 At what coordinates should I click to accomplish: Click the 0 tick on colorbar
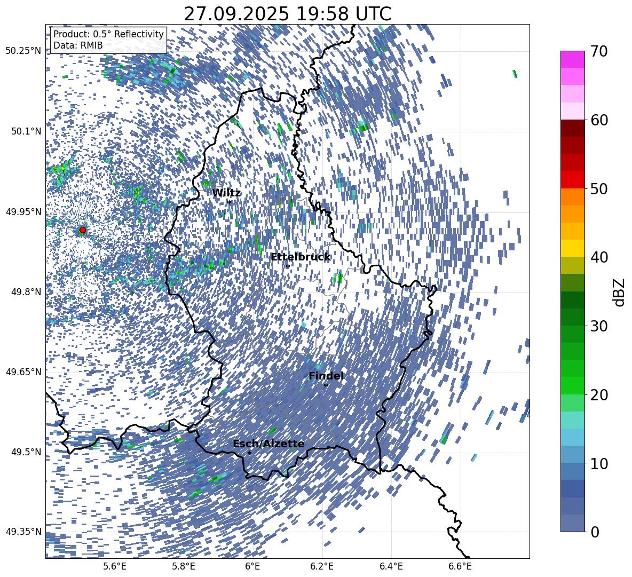tap(595, 532)
